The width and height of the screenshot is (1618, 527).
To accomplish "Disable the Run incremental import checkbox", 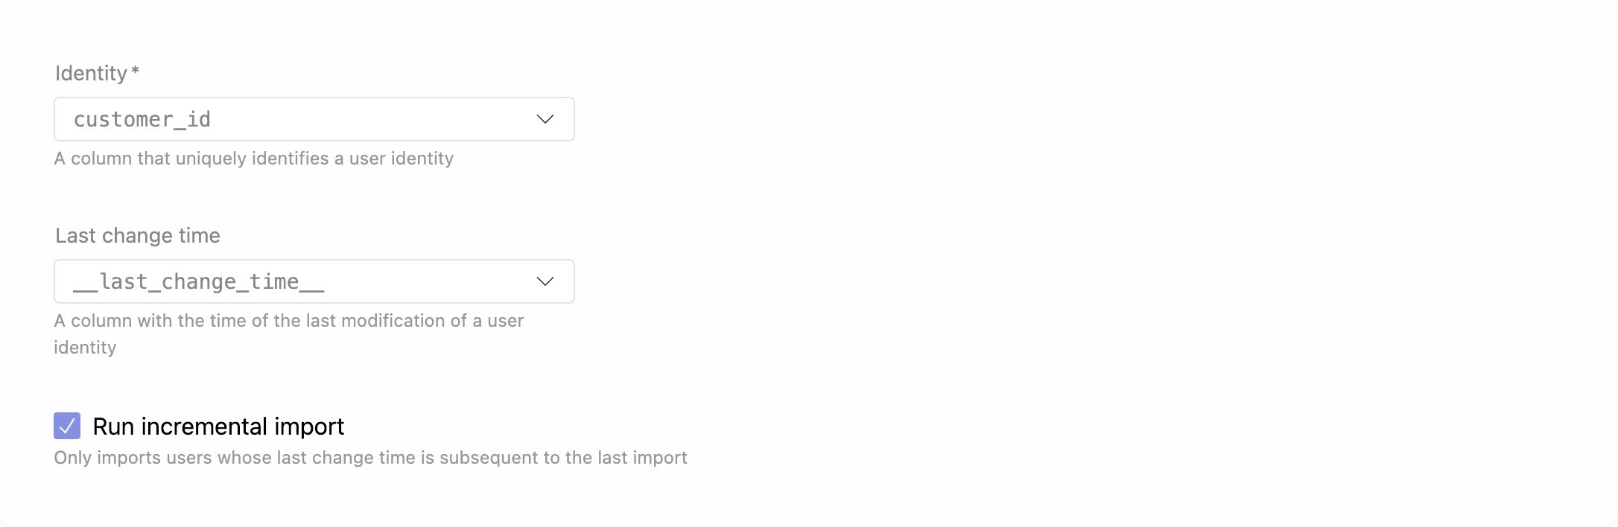I will coord(67,427).
